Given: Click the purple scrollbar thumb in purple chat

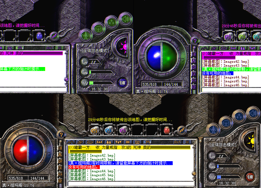Looking at the screenshot, I should [66, 79].
